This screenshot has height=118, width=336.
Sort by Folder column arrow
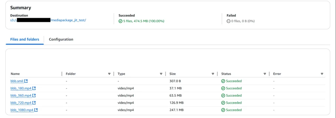(x=109, y=74)
